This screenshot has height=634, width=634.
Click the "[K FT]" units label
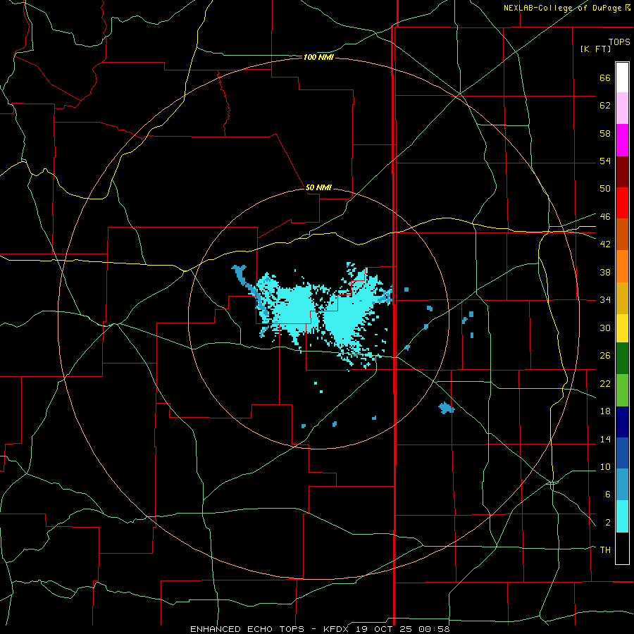pos(595,49)
